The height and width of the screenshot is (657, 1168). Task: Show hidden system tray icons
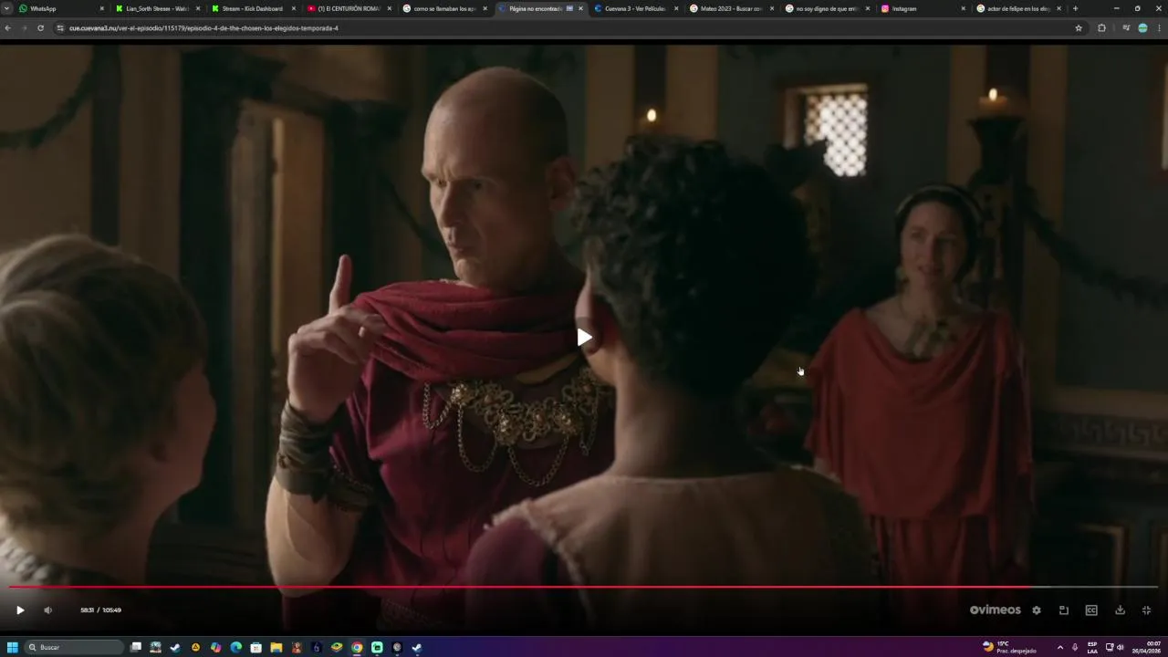click(x=1059, y=647)
